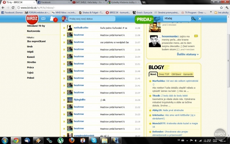The height and width of the screenshot is (144, 230).
Task: Focus the new status input field
Action: point(92,19)
